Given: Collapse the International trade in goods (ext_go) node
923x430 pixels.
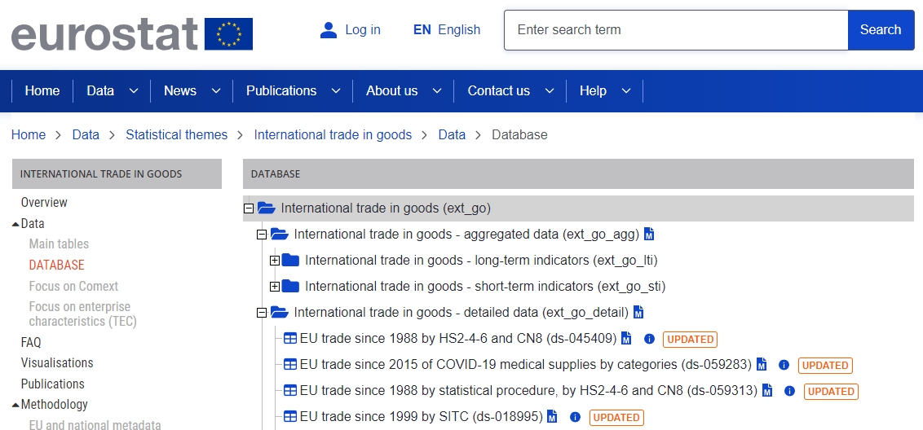Looking at the screenshot, I should pyautogui.click(x=249, y=208).
